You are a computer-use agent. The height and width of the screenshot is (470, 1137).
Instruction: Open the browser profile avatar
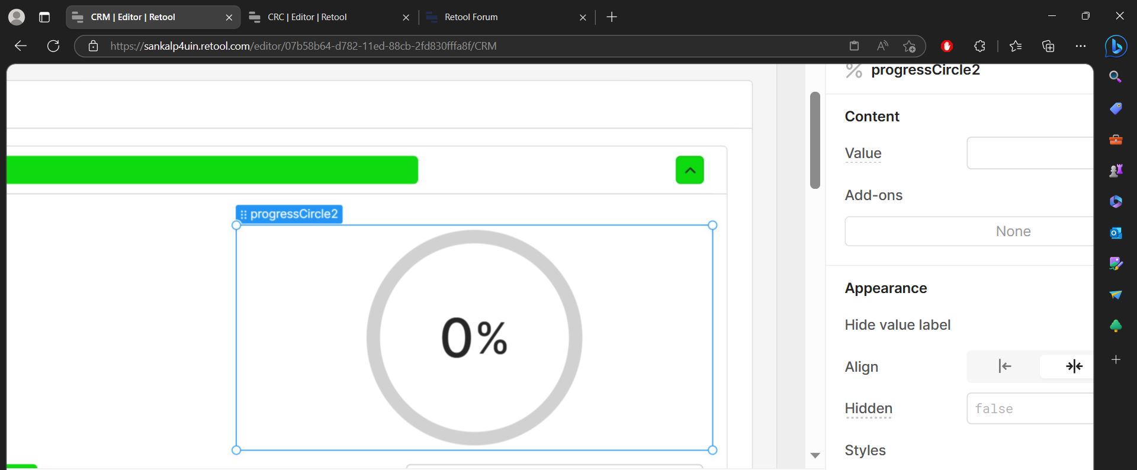pyautogui.click(x=17, y=17)
